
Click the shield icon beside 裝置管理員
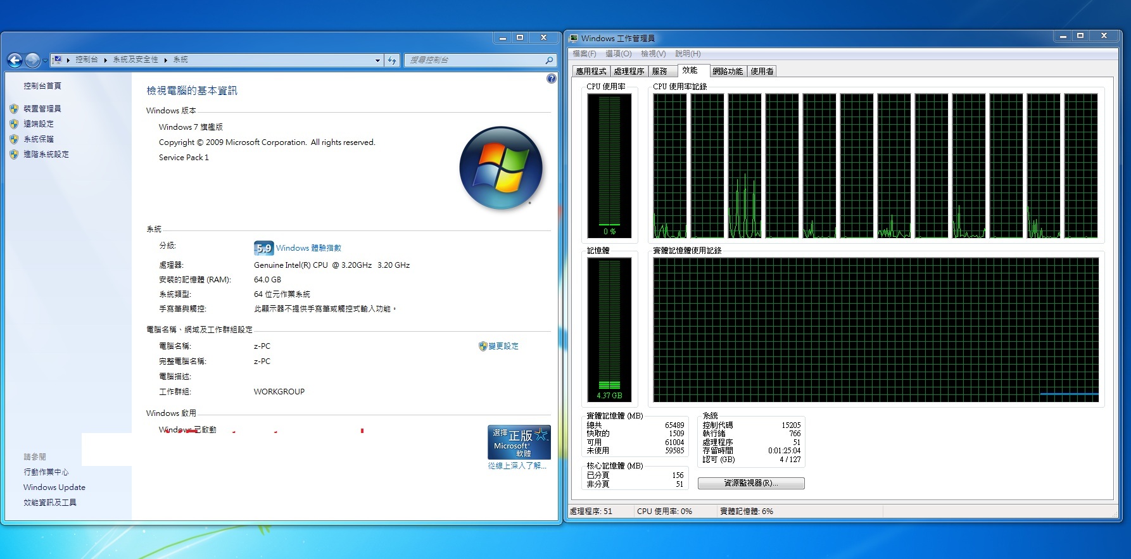pyautogui.click(x=14, y=109)
